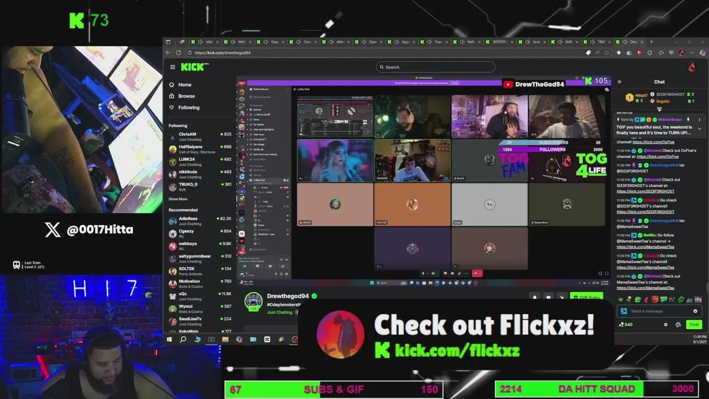Image resolution: width=709 pixels, height=399 pixels.
Task: Pick the green heart emote
Action: [621, 300]
